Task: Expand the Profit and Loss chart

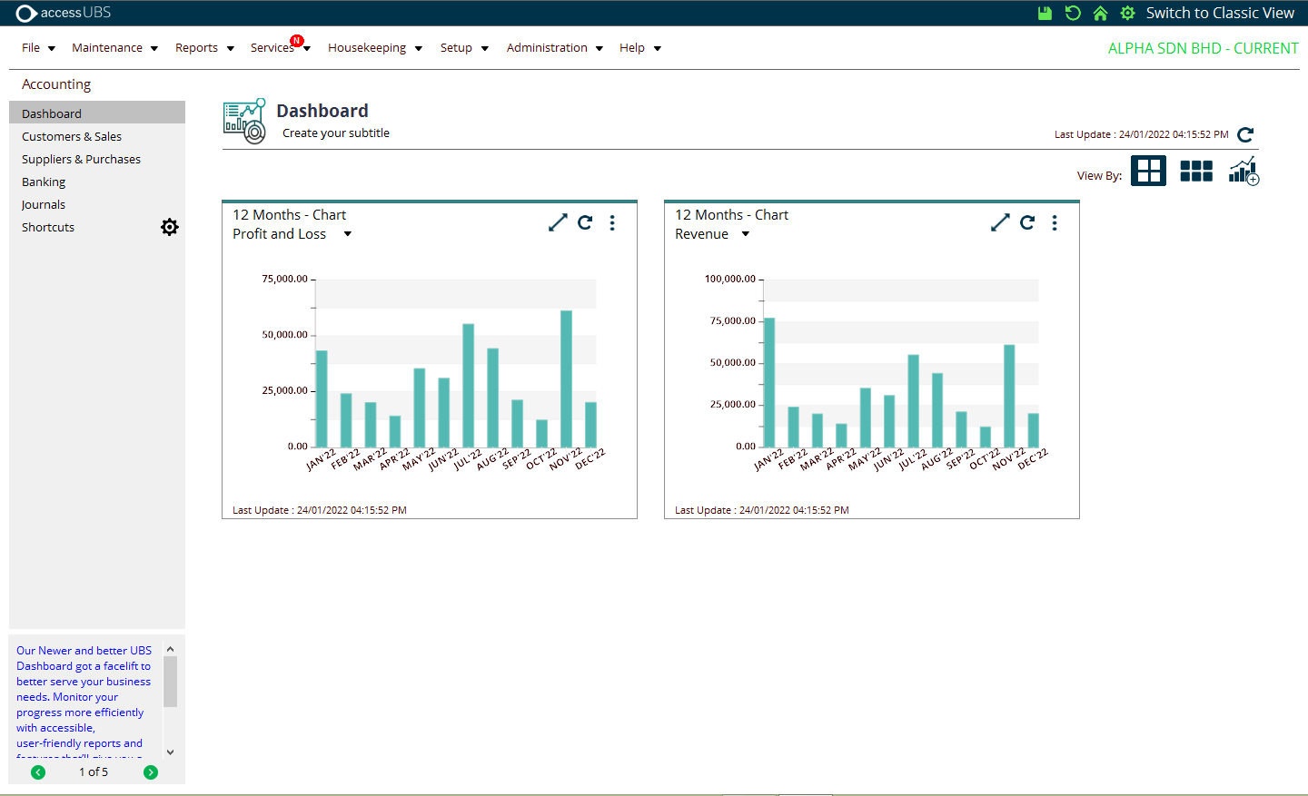Action: point(558,222)
